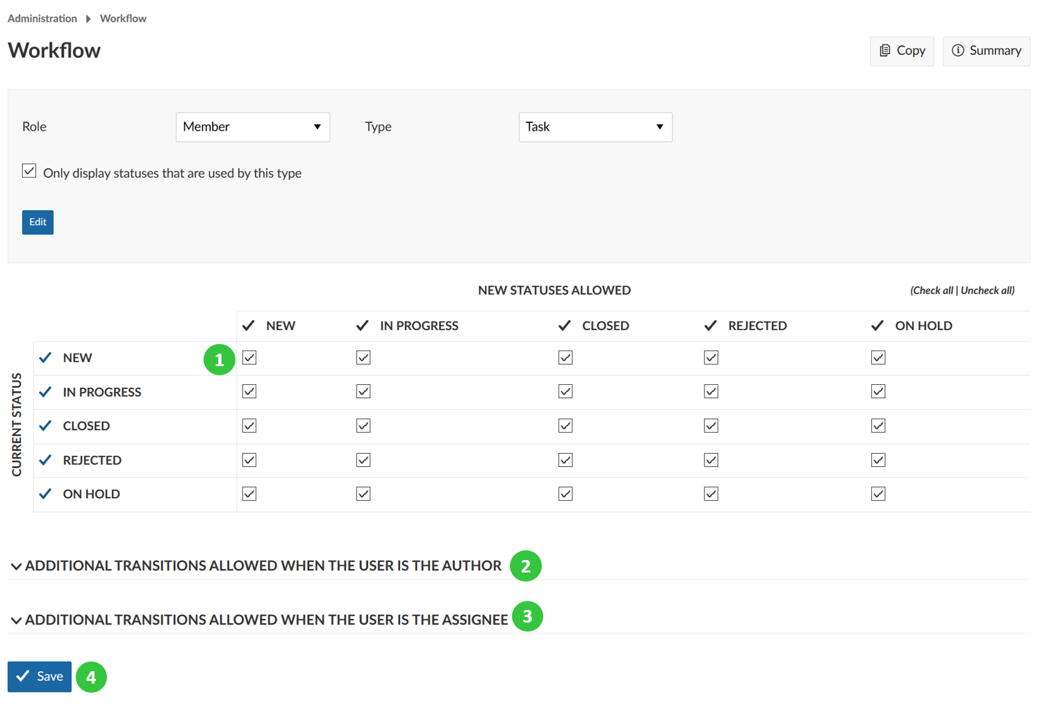Click checkmark icon beside IN PROGRESS column header
The width and height of the screenshot is (1042, 708).
[x=362, y=326]
